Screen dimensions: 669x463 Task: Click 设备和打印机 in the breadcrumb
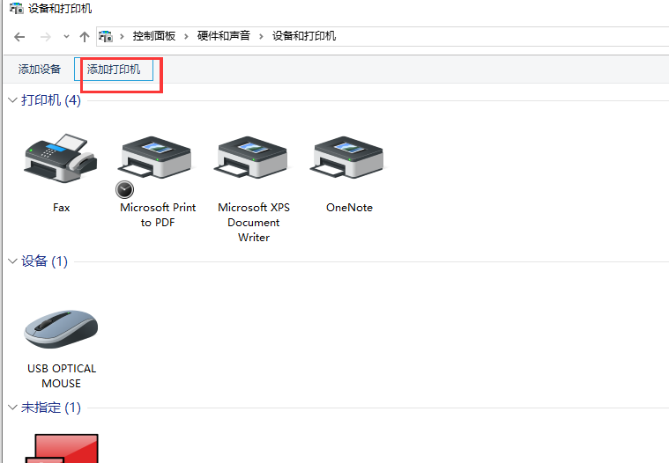point(304,36)
